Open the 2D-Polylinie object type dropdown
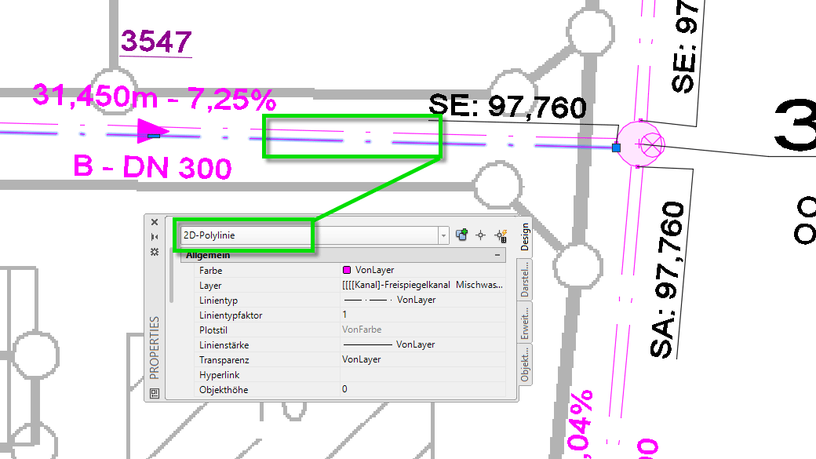This screenshot has height=459, width=816. (444, 235)
